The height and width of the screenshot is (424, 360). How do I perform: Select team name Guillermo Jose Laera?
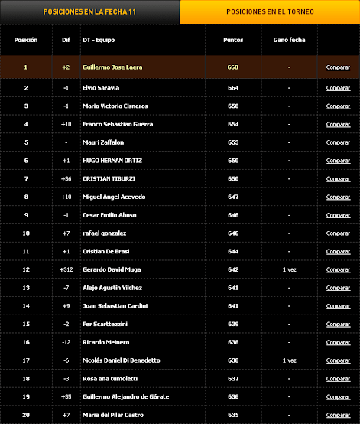[x=112, y=67]
